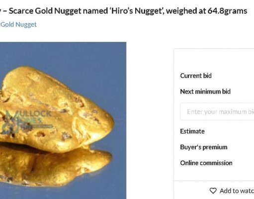The width and height of the screenshot is (254, 199).
Task: Select the Next minimum bid label
Action: click(205, 92)
